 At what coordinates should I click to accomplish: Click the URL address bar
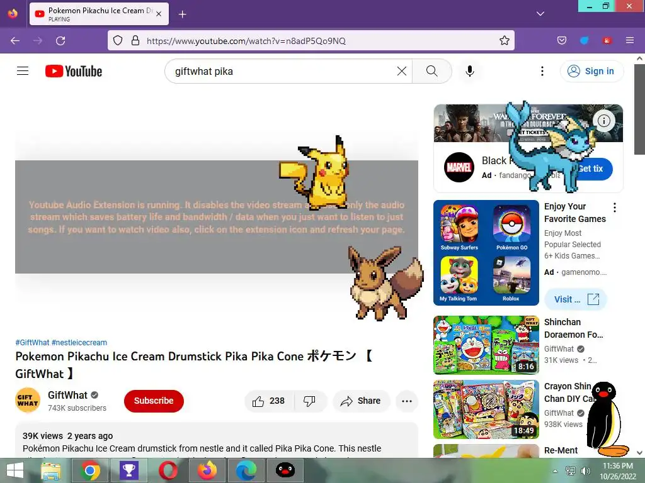click(311, 40)
